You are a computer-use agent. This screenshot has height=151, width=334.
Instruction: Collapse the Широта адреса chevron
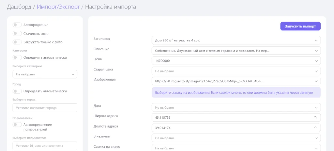pos(315,117)
